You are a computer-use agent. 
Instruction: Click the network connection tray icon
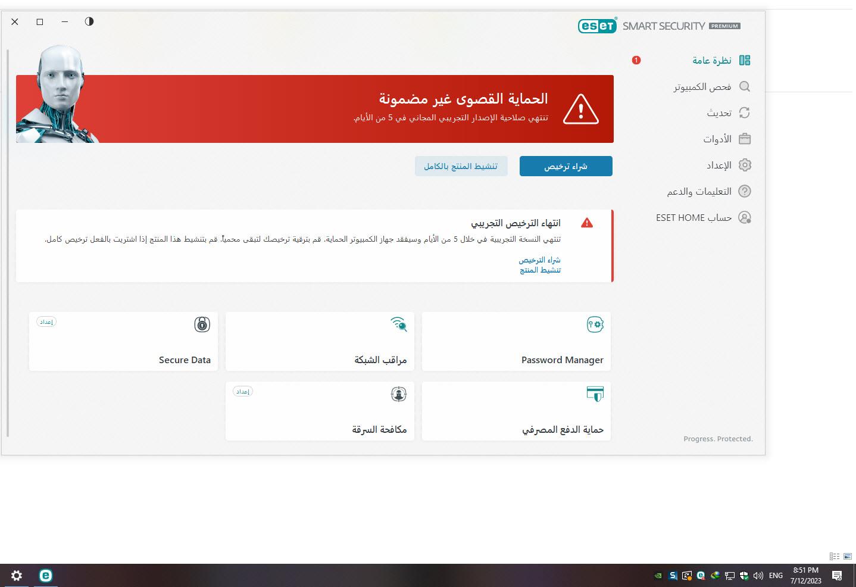click(x=730, y=576)
